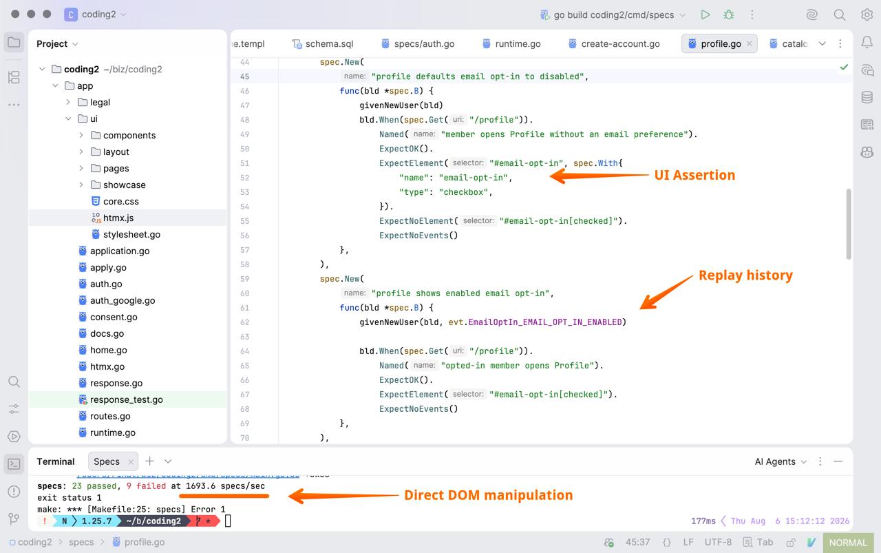
Task: Close the profile.go tab
Action: pyautogui.click(x=750, y=43)
